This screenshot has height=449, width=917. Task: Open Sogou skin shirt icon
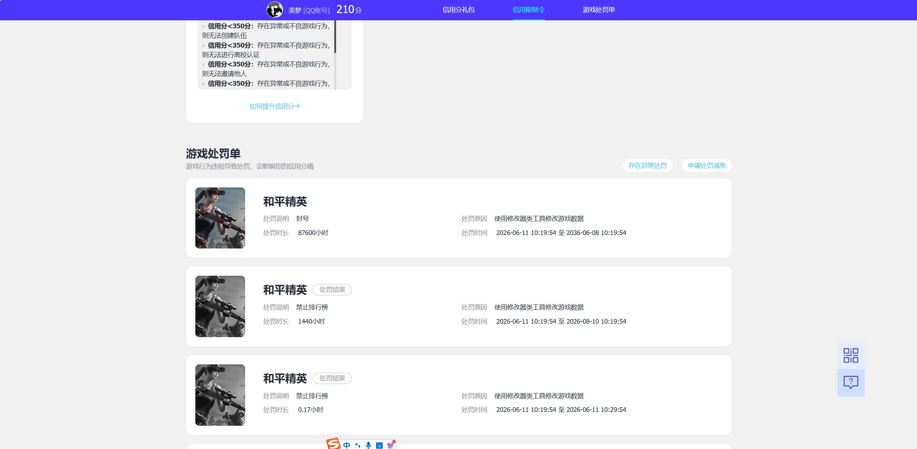(391, 445)
